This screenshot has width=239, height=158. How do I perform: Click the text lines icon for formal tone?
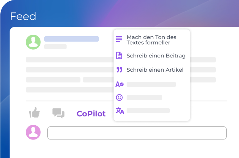click(119, 39)
